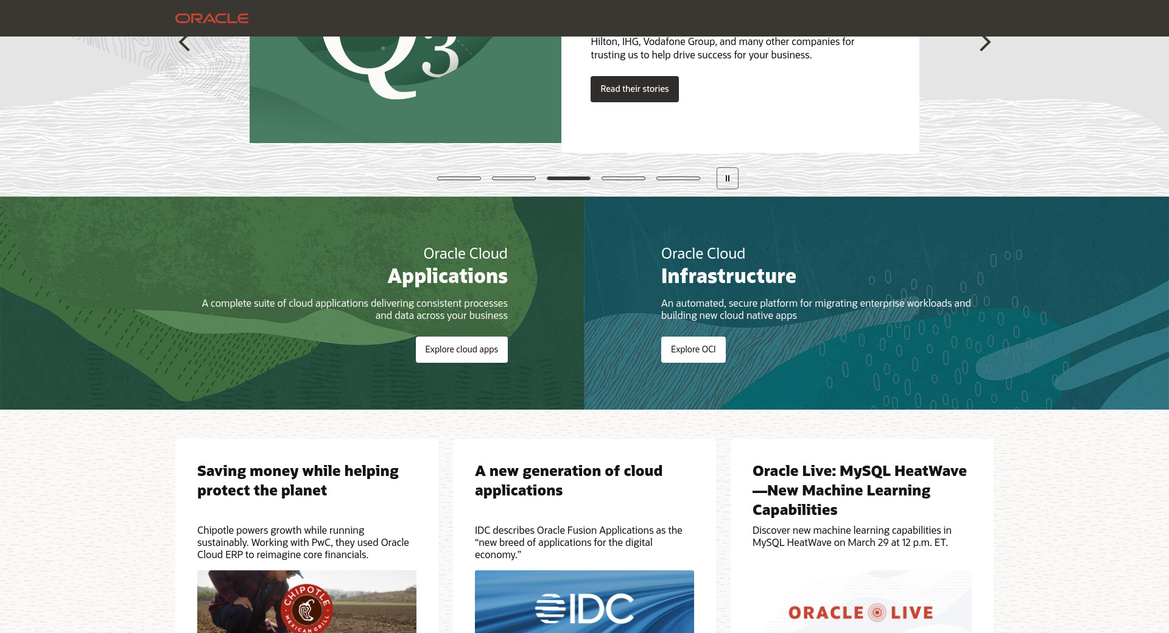Image resolution: width=1169 pixels, height=633 pixels.
Task: Open the Q3 green banner image
Action: point(405,89)
